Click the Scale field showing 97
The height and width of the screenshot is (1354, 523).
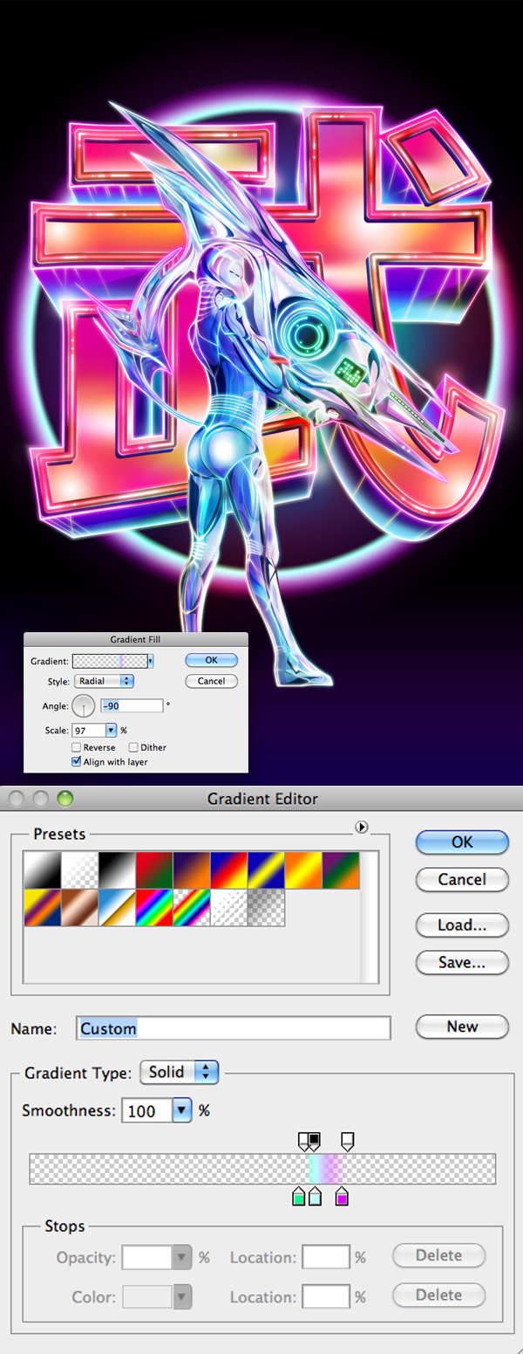pyautogui.click(x=89, y=730)
